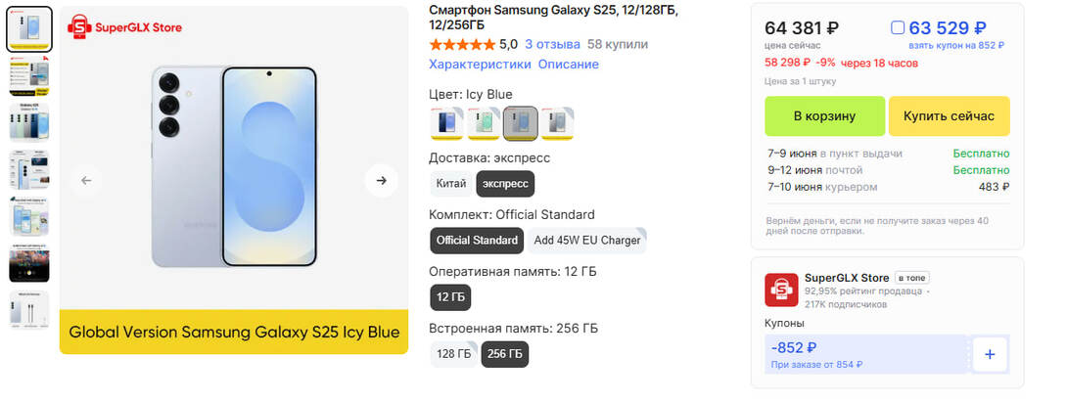Click the next image arrow

point(381,180)
